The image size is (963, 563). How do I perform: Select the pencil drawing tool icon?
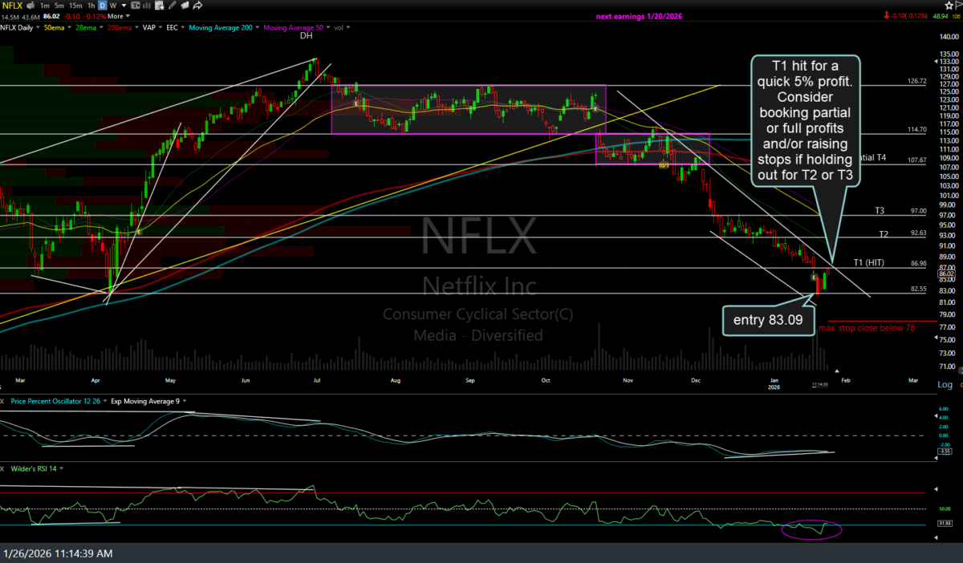pyautogui.click(x=172, y=6)
